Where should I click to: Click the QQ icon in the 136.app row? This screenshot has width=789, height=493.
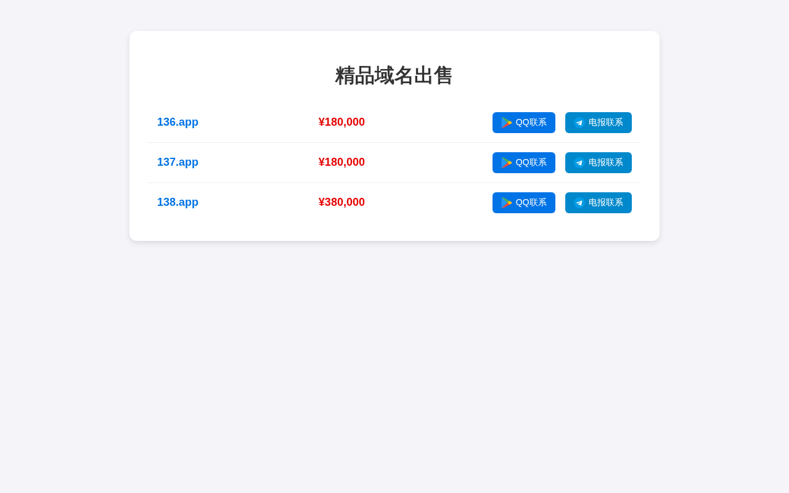click(507, 123)
